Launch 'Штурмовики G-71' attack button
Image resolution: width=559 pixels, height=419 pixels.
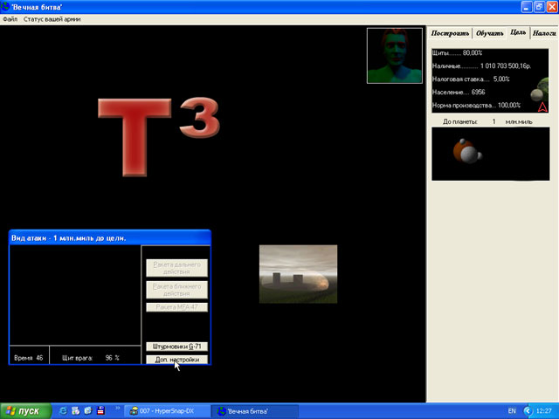pos(176,347)
